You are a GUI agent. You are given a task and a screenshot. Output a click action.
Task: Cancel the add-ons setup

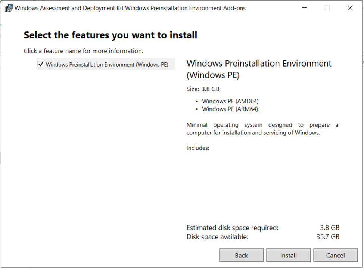pyautogui.click(x=335, y=256)
